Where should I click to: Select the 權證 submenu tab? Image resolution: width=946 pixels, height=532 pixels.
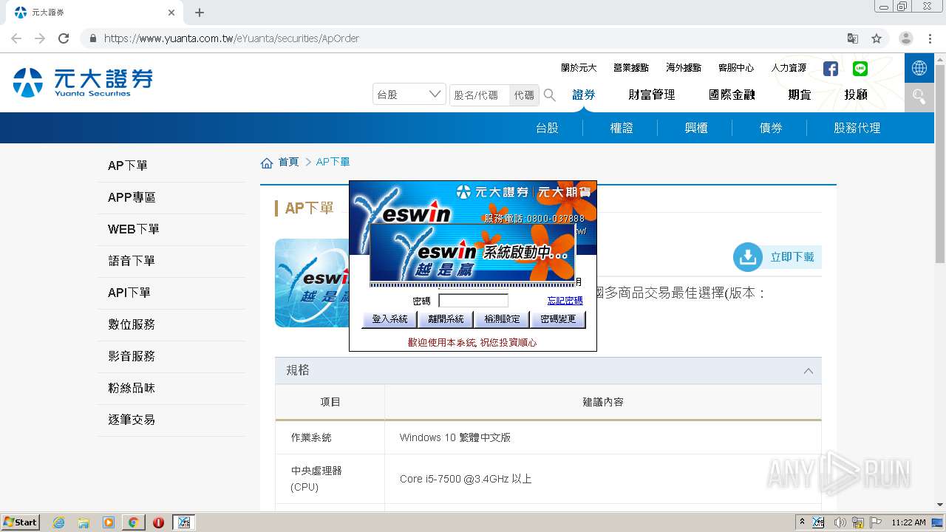(x=622, y=128)
